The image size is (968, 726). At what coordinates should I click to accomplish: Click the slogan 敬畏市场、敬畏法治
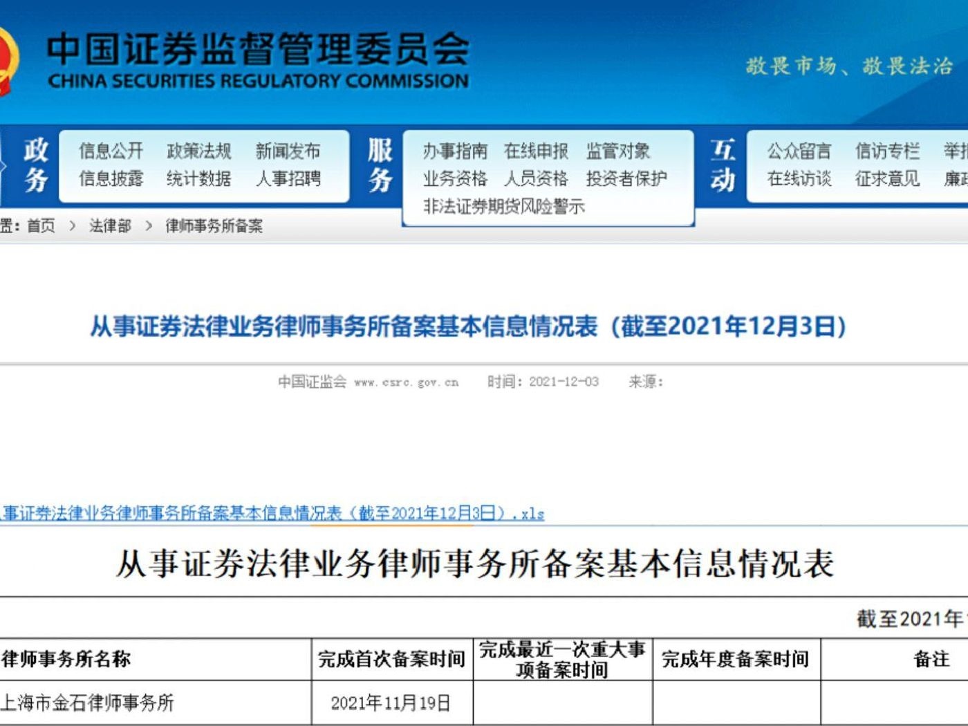(x=850, y=66)
